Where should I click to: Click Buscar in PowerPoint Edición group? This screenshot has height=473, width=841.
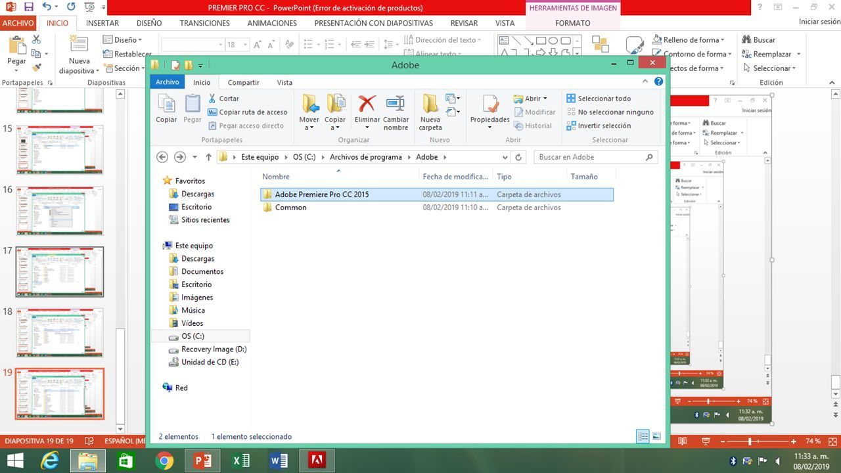pyautogui.click(x=759, y=40)
